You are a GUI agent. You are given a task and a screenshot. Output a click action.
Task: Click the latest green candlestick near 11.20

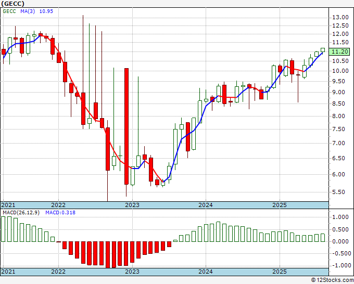323,50
